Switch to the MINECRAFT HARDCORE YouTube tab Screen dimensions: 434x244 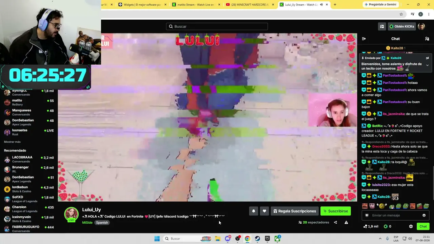[250, 5]
